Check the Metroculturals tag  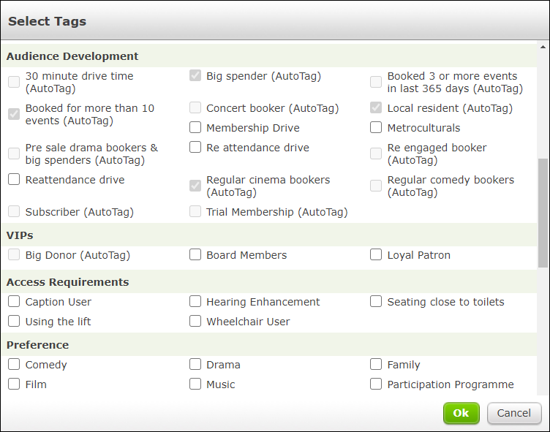click(376, 127)
